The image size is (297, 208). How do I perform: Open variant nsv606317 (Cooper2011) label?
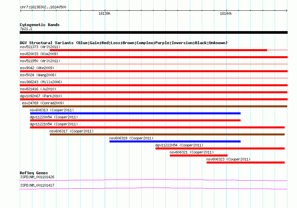coord(71,131)
